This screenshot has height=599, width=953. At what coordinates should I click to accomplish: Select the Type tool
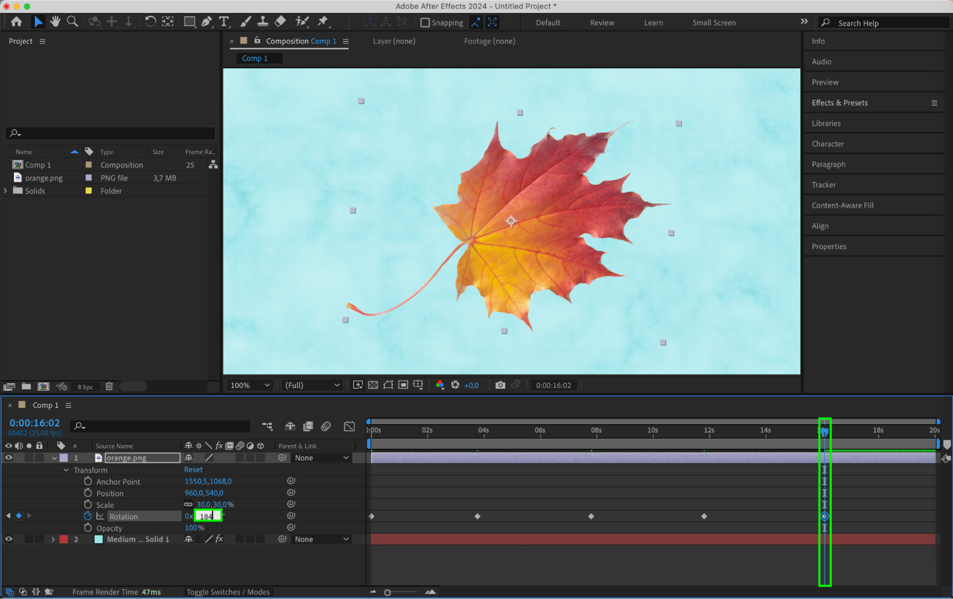[x=224, y=21]
